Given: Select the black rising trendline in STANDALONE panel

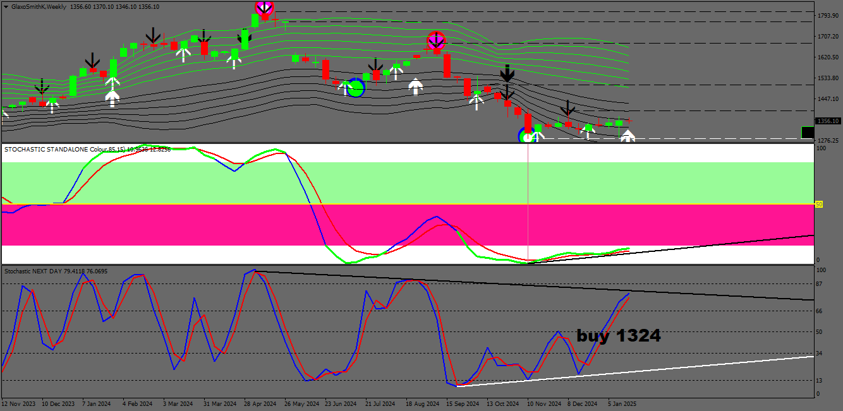Looking at the screenshot, I should 671,249.
